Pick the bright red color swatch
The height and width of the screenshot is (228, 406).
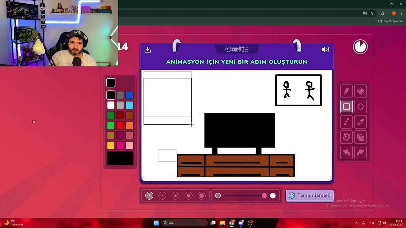tap(120, 125)
